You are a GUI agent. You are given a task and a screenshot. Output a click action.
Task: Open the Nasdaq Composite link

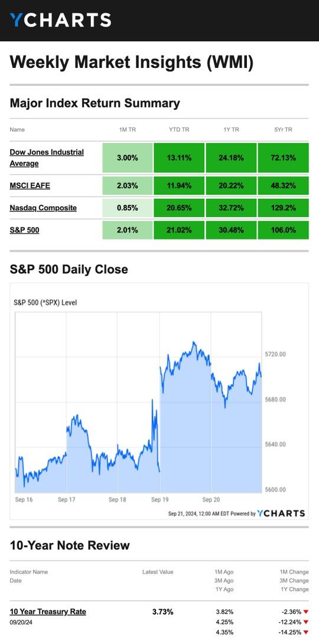point(43,208)
